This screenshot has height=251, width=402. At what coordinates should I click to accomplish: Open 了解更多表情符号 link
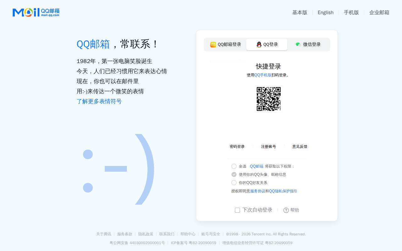tap(99, 101)
